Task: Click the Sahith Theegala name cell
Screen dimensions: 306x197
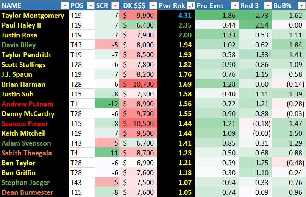Action: click(x=35, y=153)
